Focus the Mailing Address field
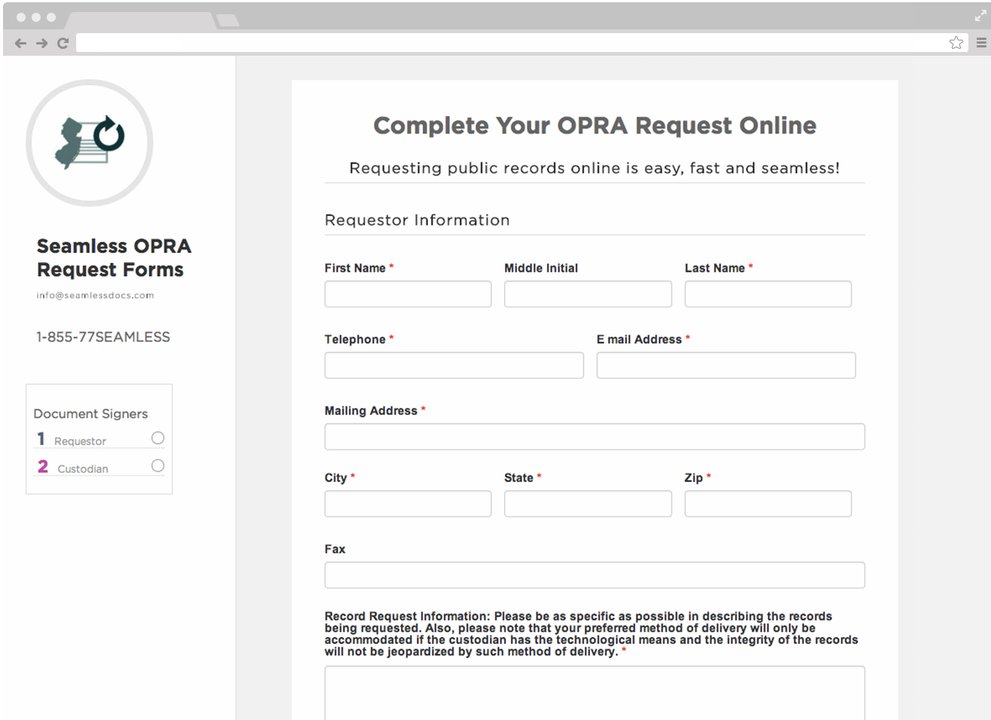Image resolution: width=991 pixels, height=720 pixels. 595,437
